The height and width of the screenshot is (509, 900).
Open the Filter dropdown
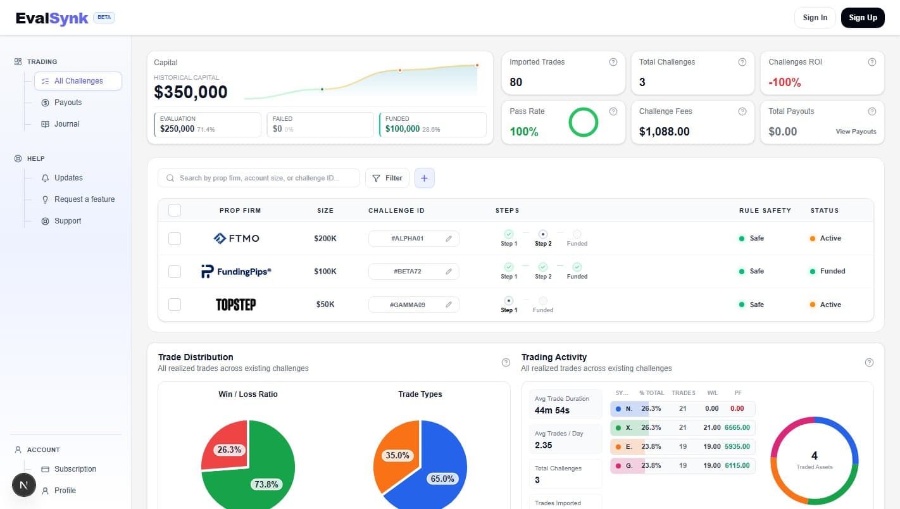point(387,179)
